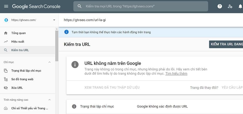Image resolution: width=243 pixels, height=114 pixels.
Task: Click XEM TRANG ĐÃ THU THẬP DỮ LIỆU
Action: [112, 87]
